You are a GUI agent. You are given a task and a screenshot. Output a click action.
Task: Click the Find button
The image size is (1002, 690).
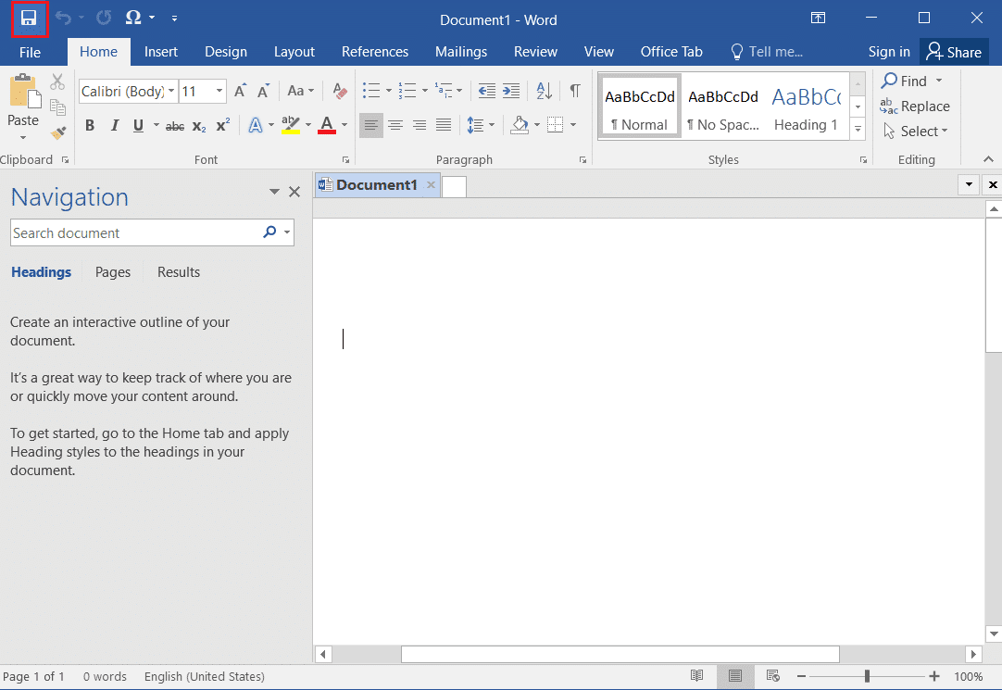tap(905, 82)
